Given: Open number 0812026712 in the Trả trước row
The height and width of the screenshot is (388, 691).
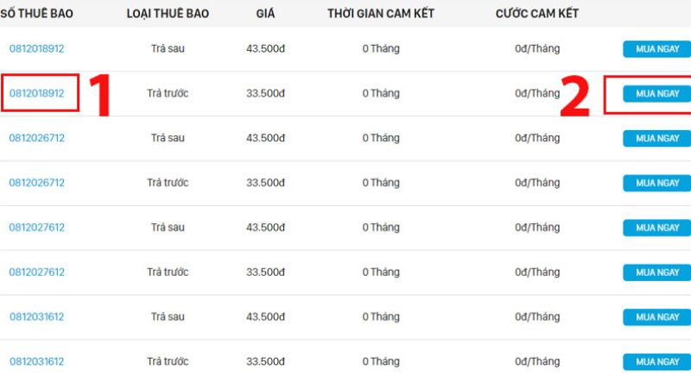Looking at the screenshot, I should 36,183.
